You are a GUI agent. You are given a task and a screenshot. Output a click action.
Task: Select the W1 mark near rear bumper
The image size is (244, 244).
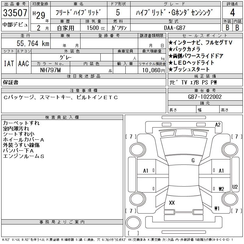click(217, 209)
